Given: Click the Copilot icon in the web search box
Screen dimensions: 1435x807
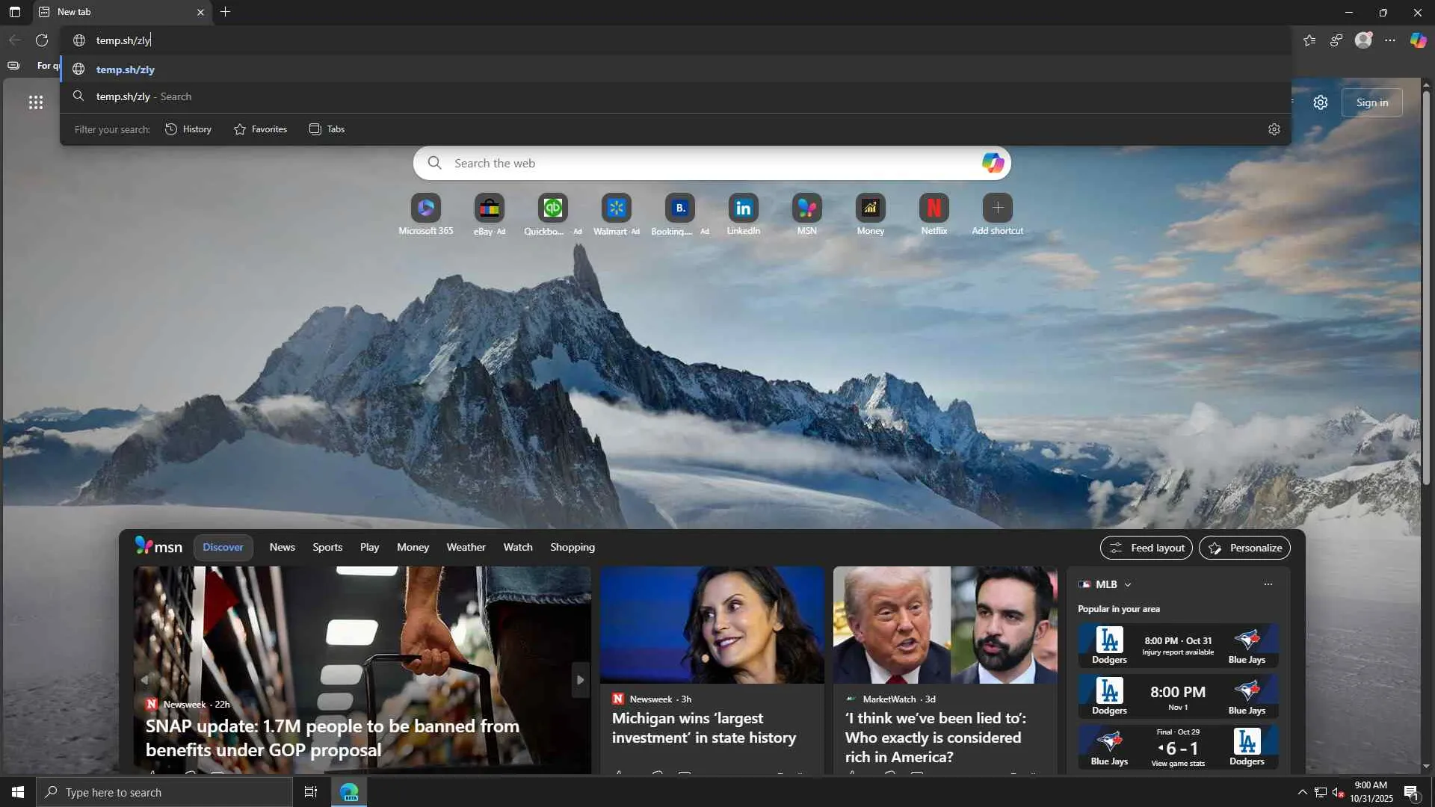Looking at the screenshot, I should [993, 163].
